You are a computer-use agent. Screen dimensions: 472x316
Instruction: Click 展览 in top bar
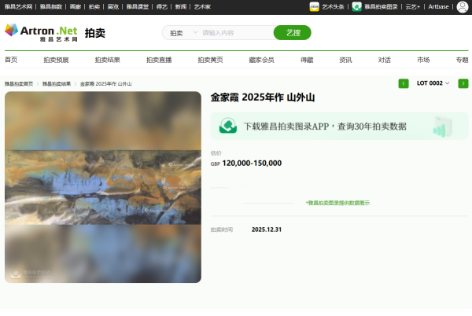[x=113, y=6]
